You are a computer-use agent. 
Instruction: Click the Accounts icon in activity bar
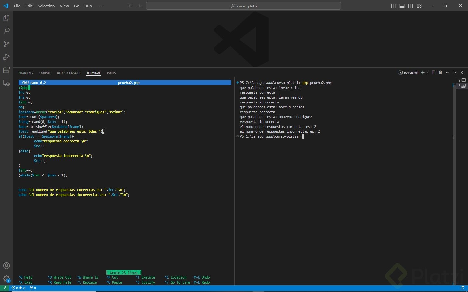click(x=6, y=266)
